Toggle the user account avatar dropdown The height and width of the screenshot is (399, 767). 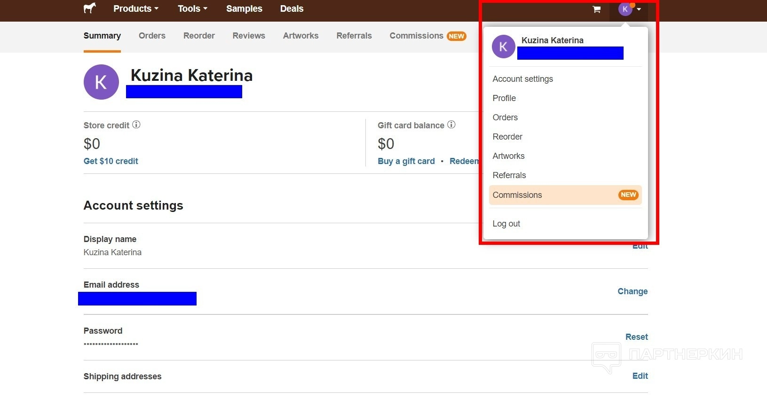coord(629,9)
